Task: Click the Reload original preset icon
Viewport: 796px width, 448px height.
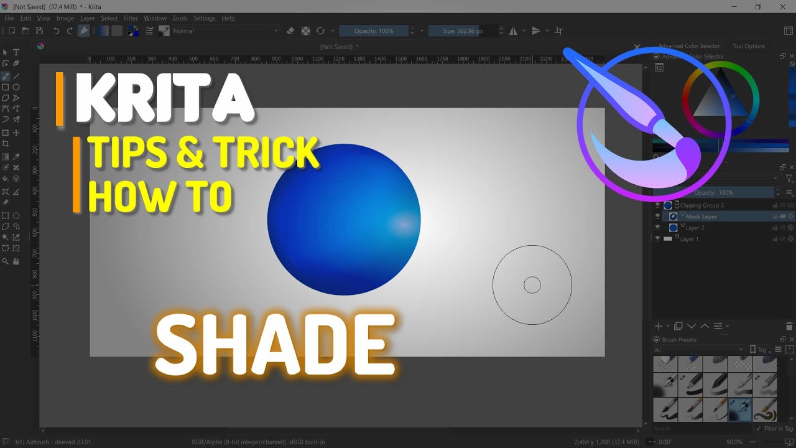Action: (320, 30)
